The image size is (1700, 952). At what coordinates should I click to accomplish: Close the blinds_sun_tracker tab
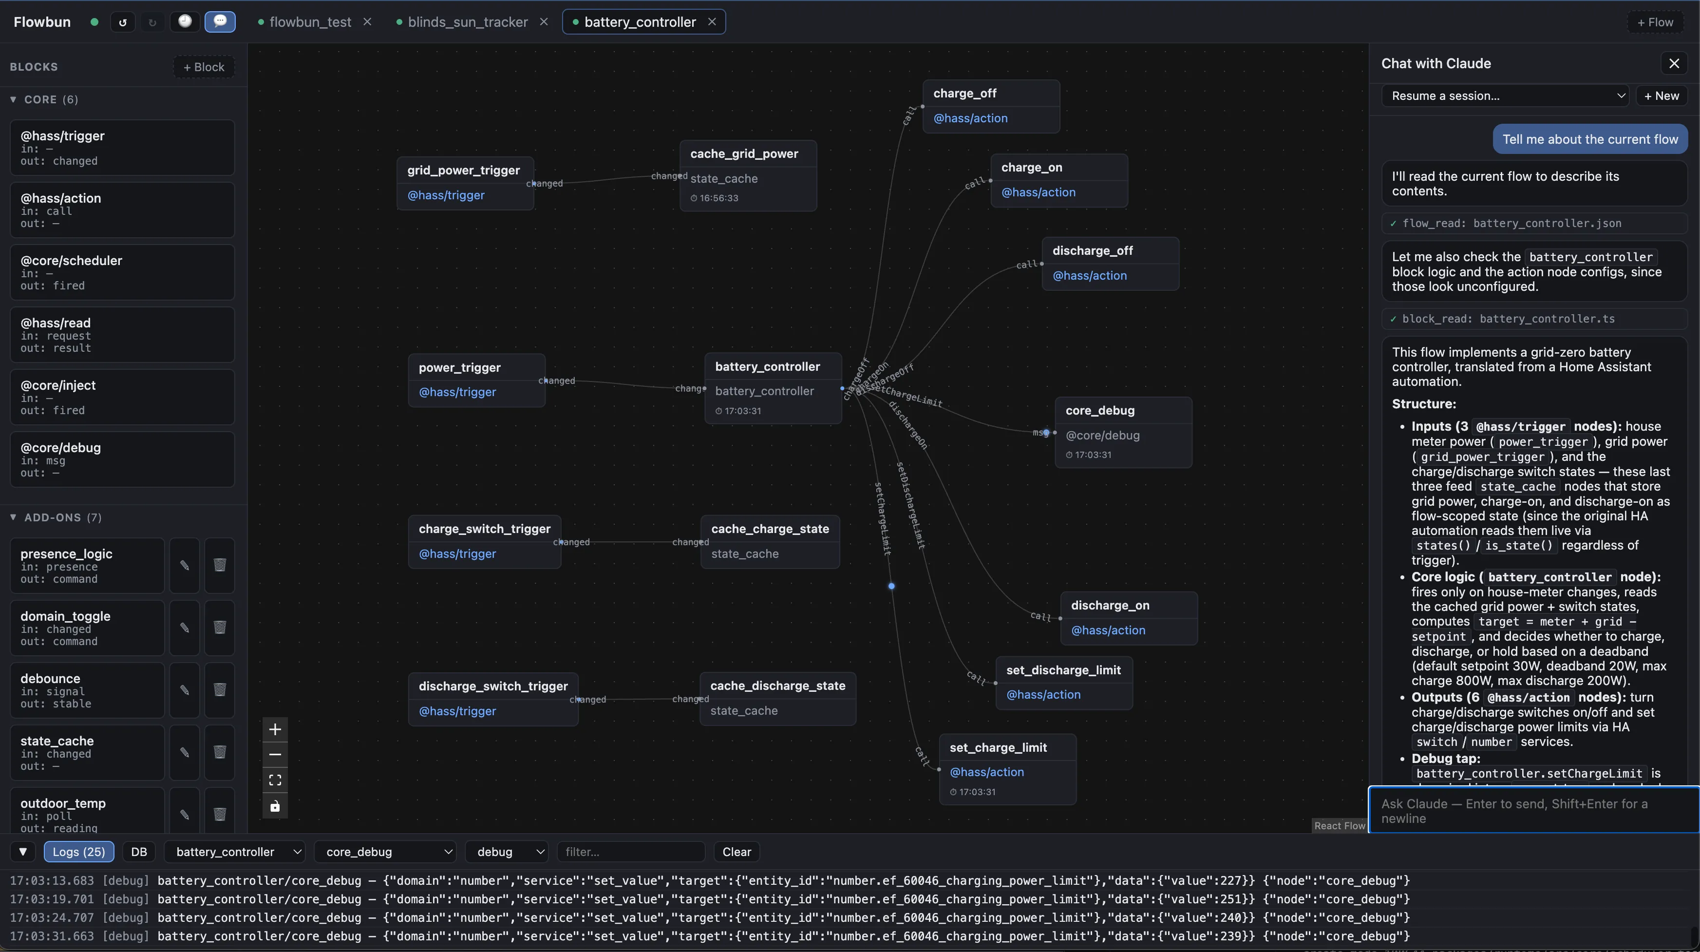544,22
